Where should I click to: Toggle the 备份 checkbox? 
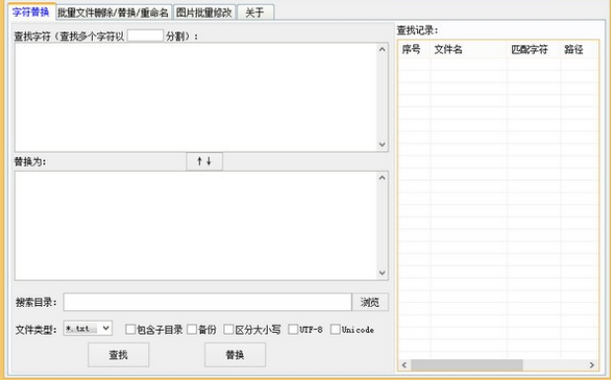click(x=192, y=330)
